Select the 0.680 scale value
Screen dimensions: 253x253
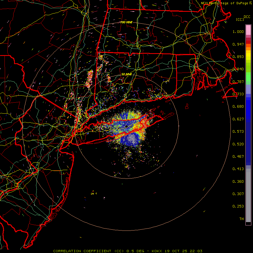coord(238,107)
